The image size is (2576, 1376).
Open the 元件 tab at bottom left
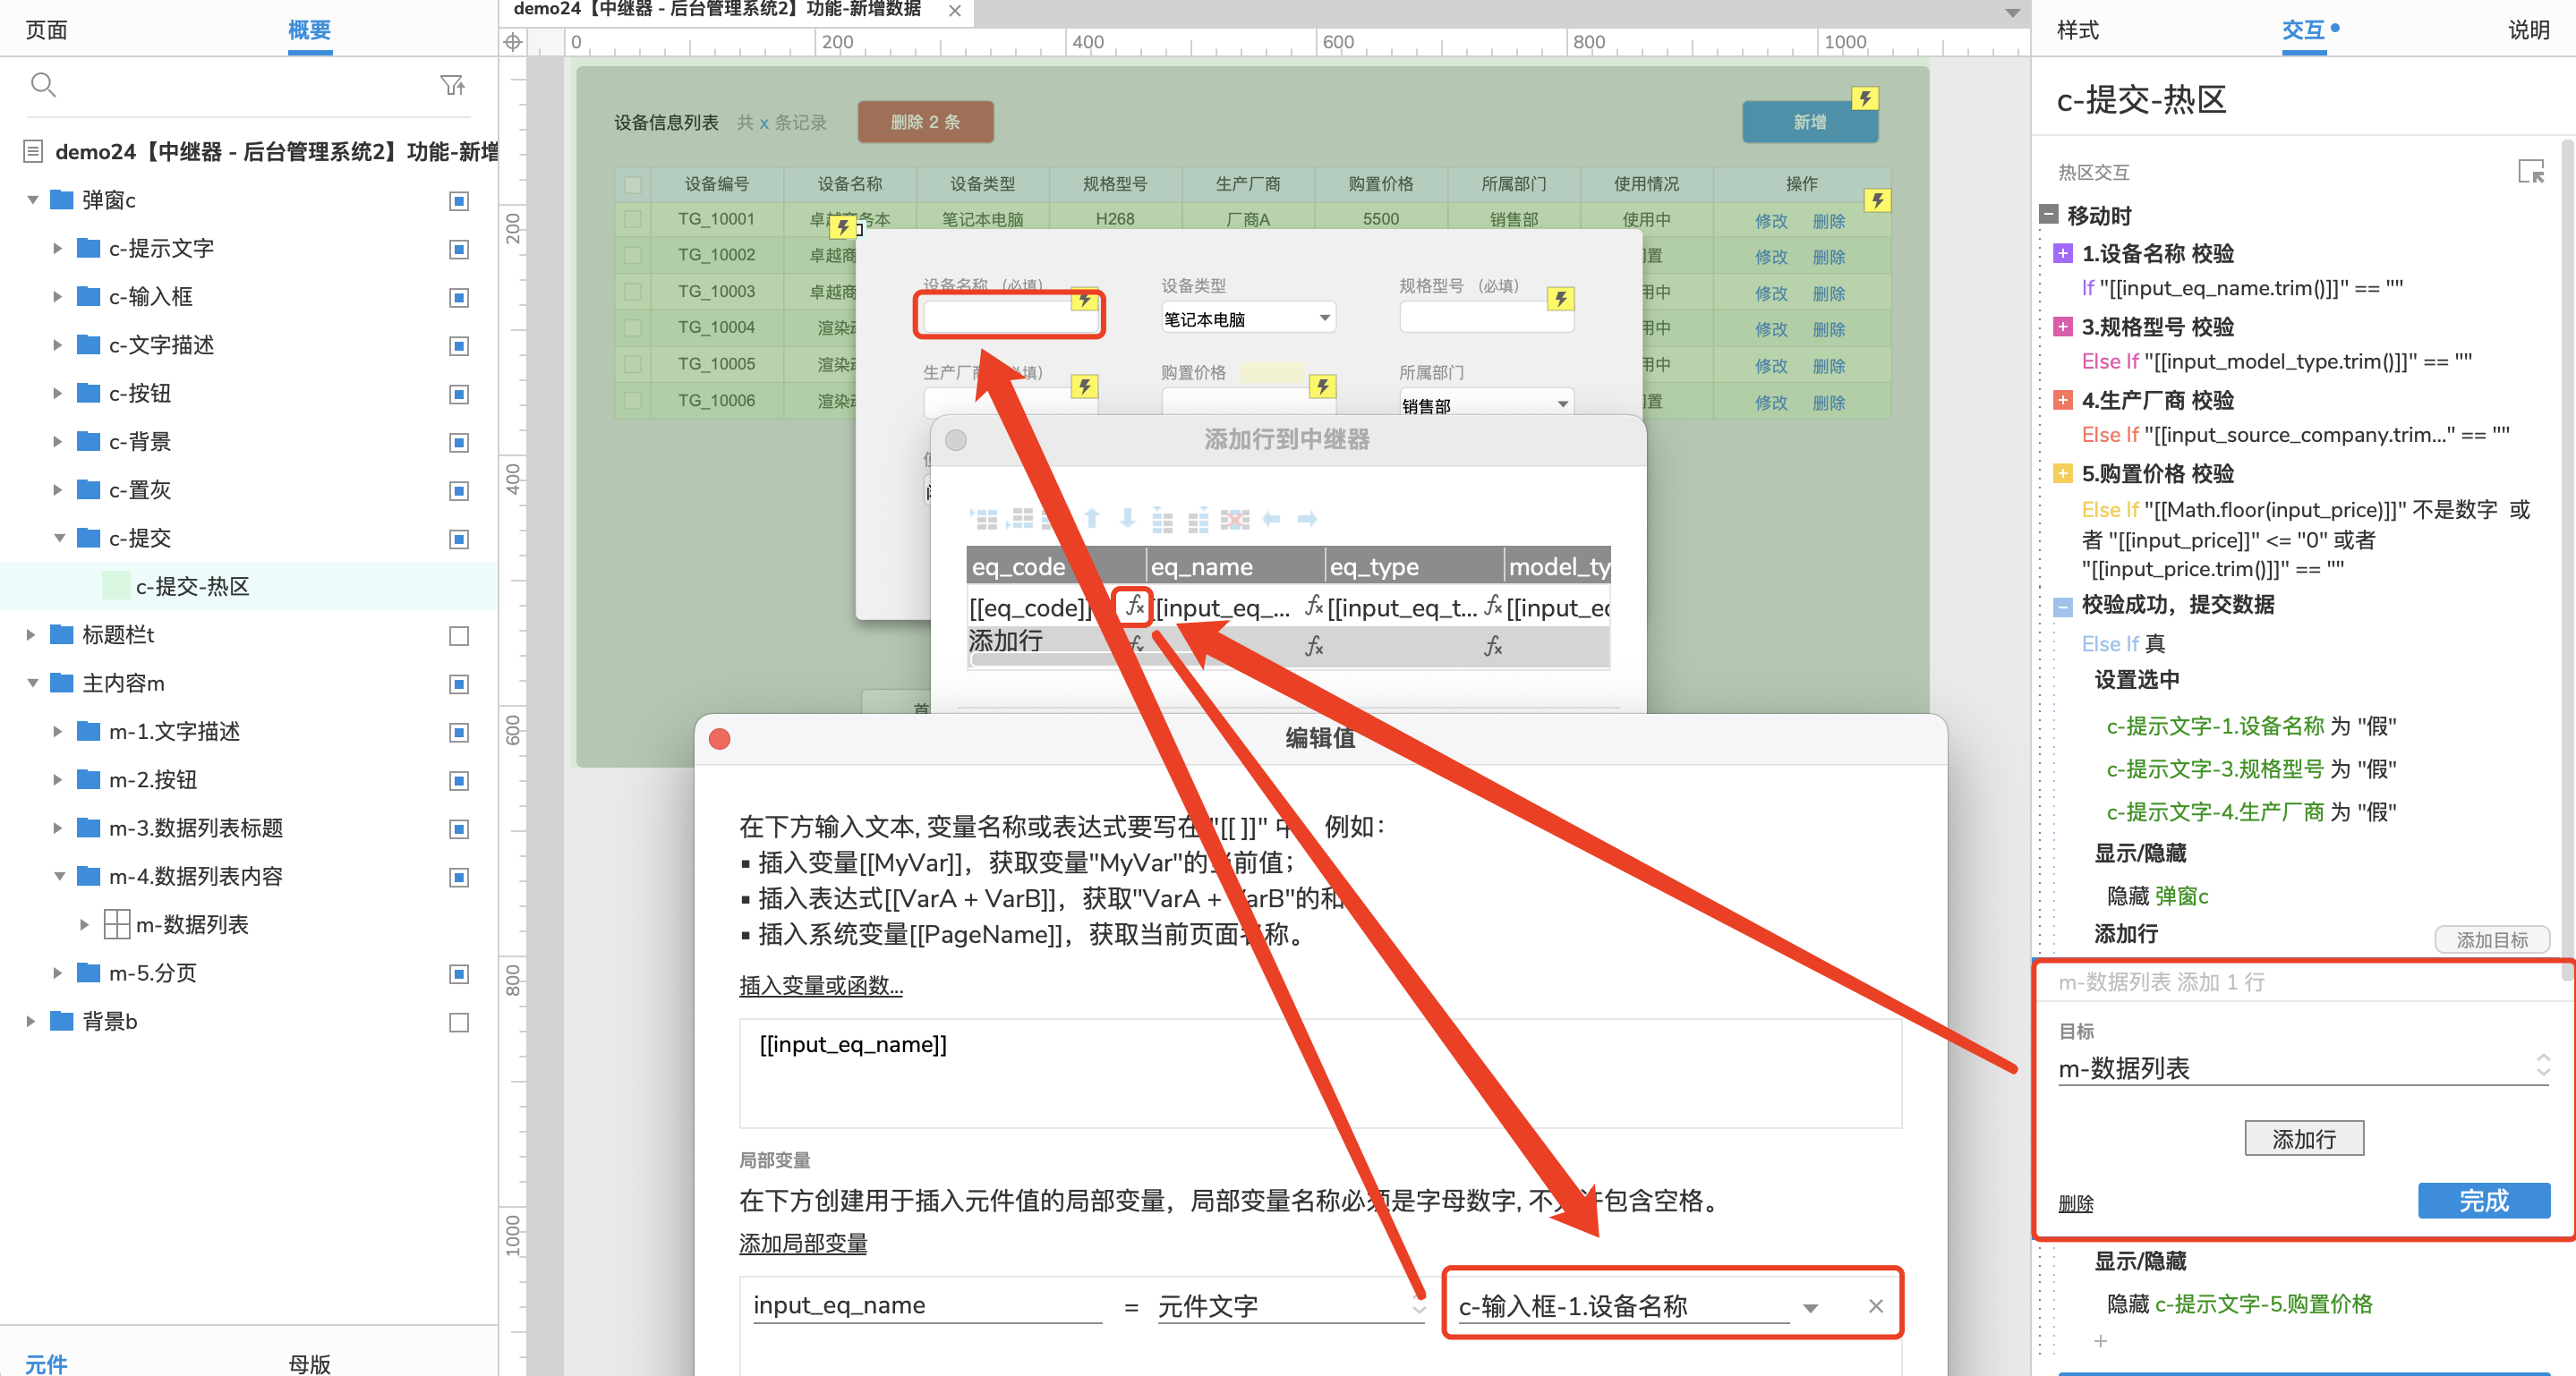coord(46,1363)
